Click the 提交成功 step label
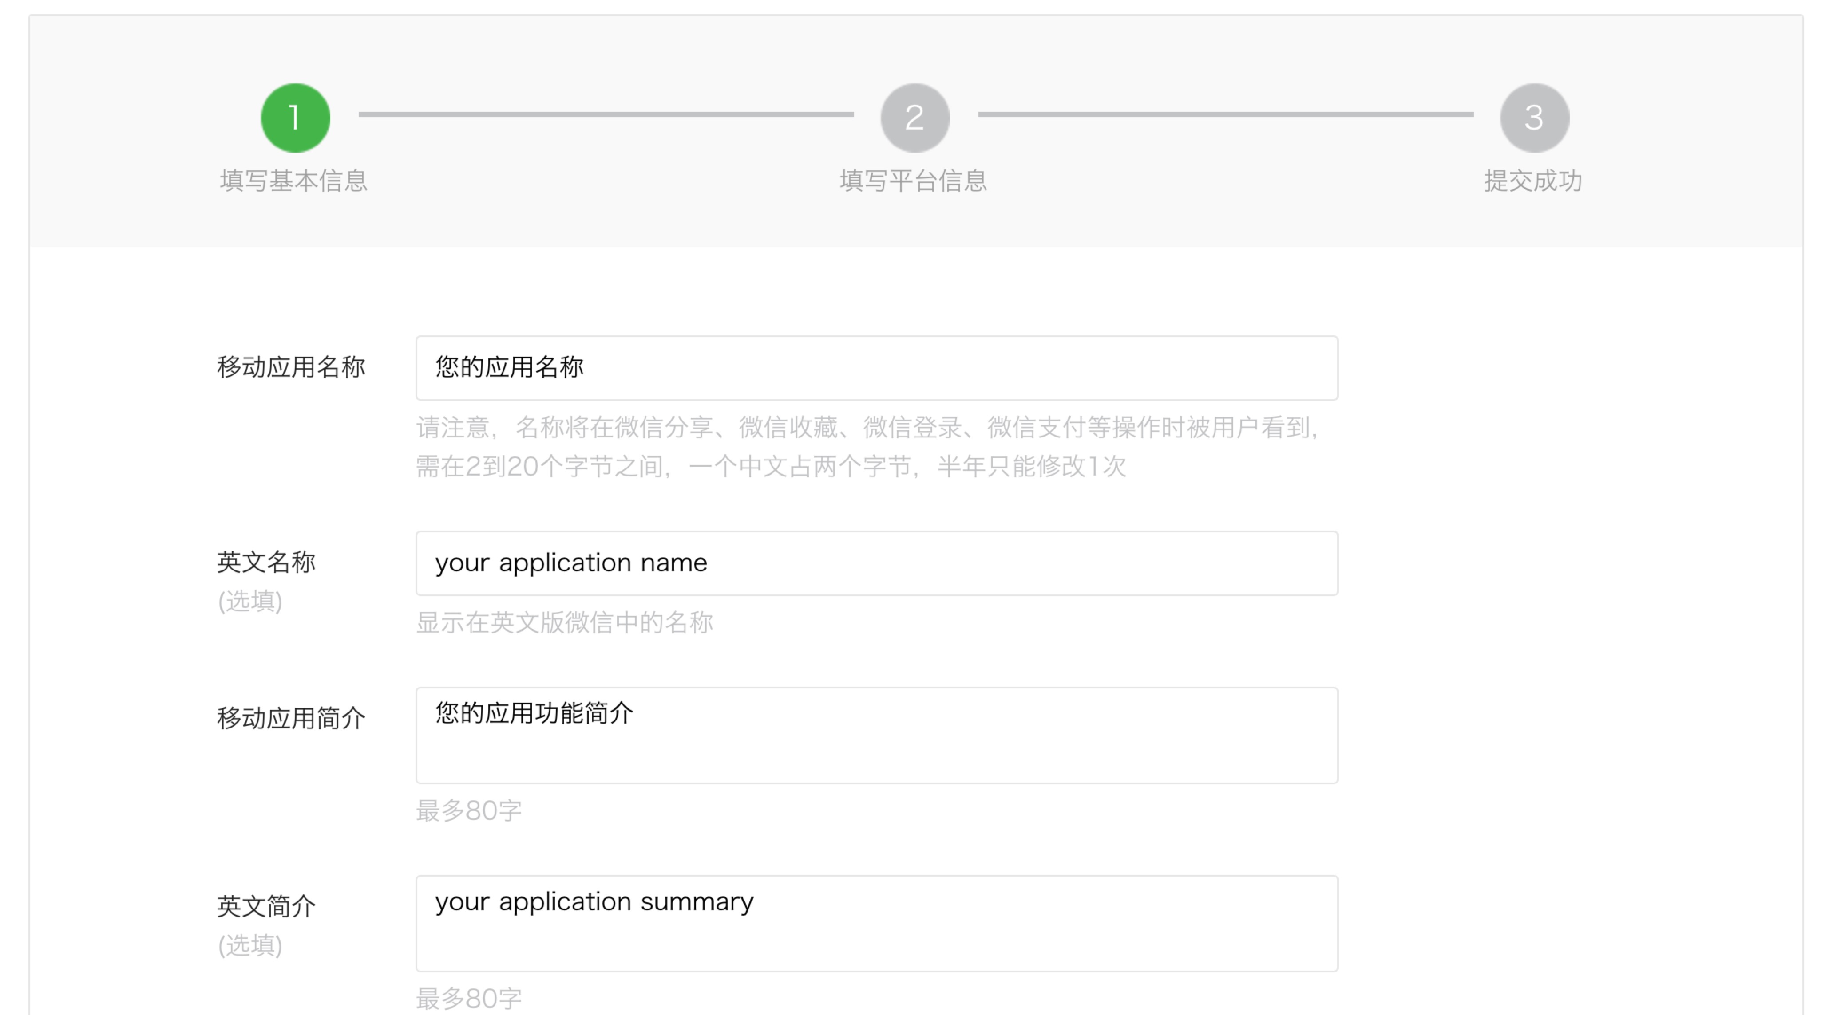 click(1533, 181)
